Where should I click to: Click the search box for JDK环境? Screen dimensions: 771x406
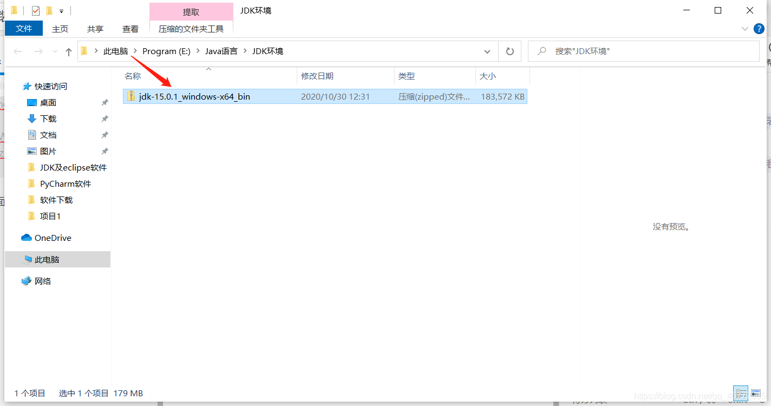pos(644,51)
